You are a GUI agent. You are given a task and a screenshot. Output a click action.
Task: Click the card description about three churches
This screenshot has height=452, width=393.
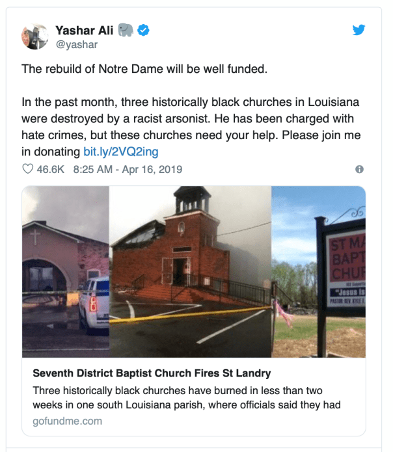click(x=187, y=397)
